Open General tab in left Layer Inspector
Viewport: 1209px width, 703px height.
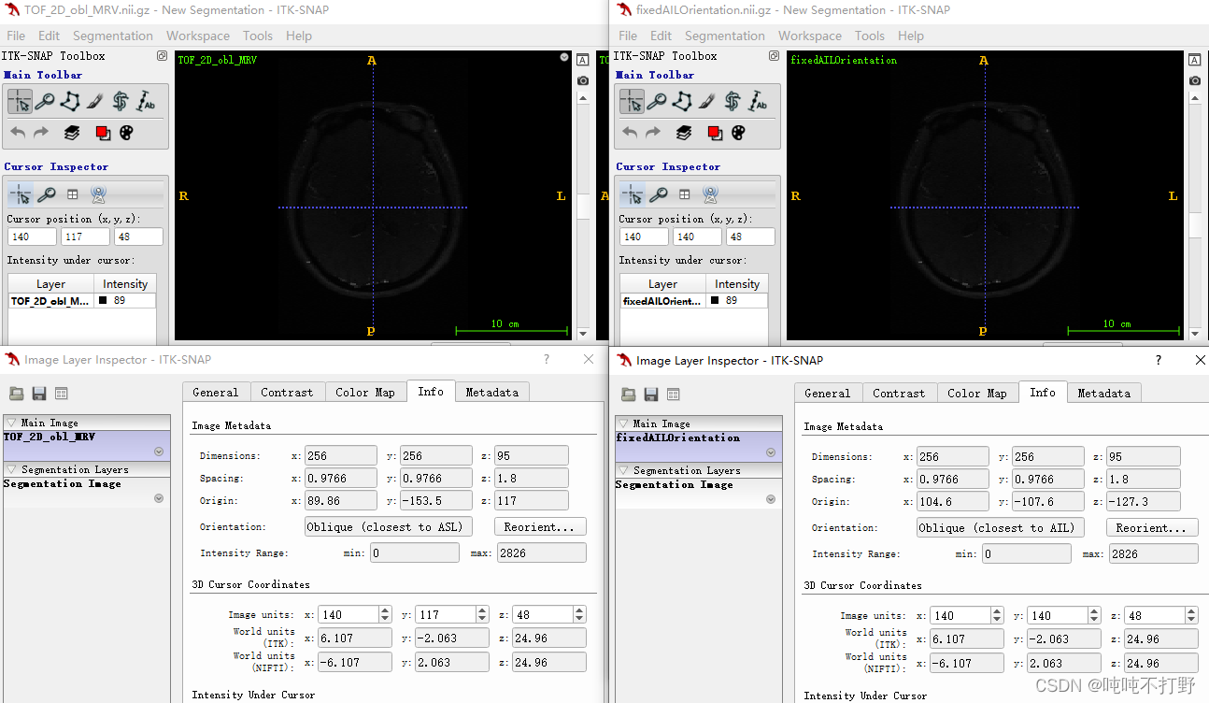[x=216, y=393]
